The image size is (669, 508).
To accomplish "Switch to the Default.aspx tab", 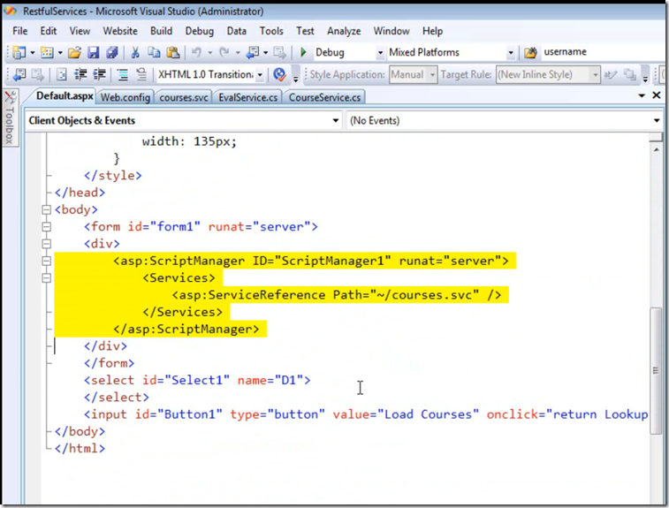I will coord(65,96).
